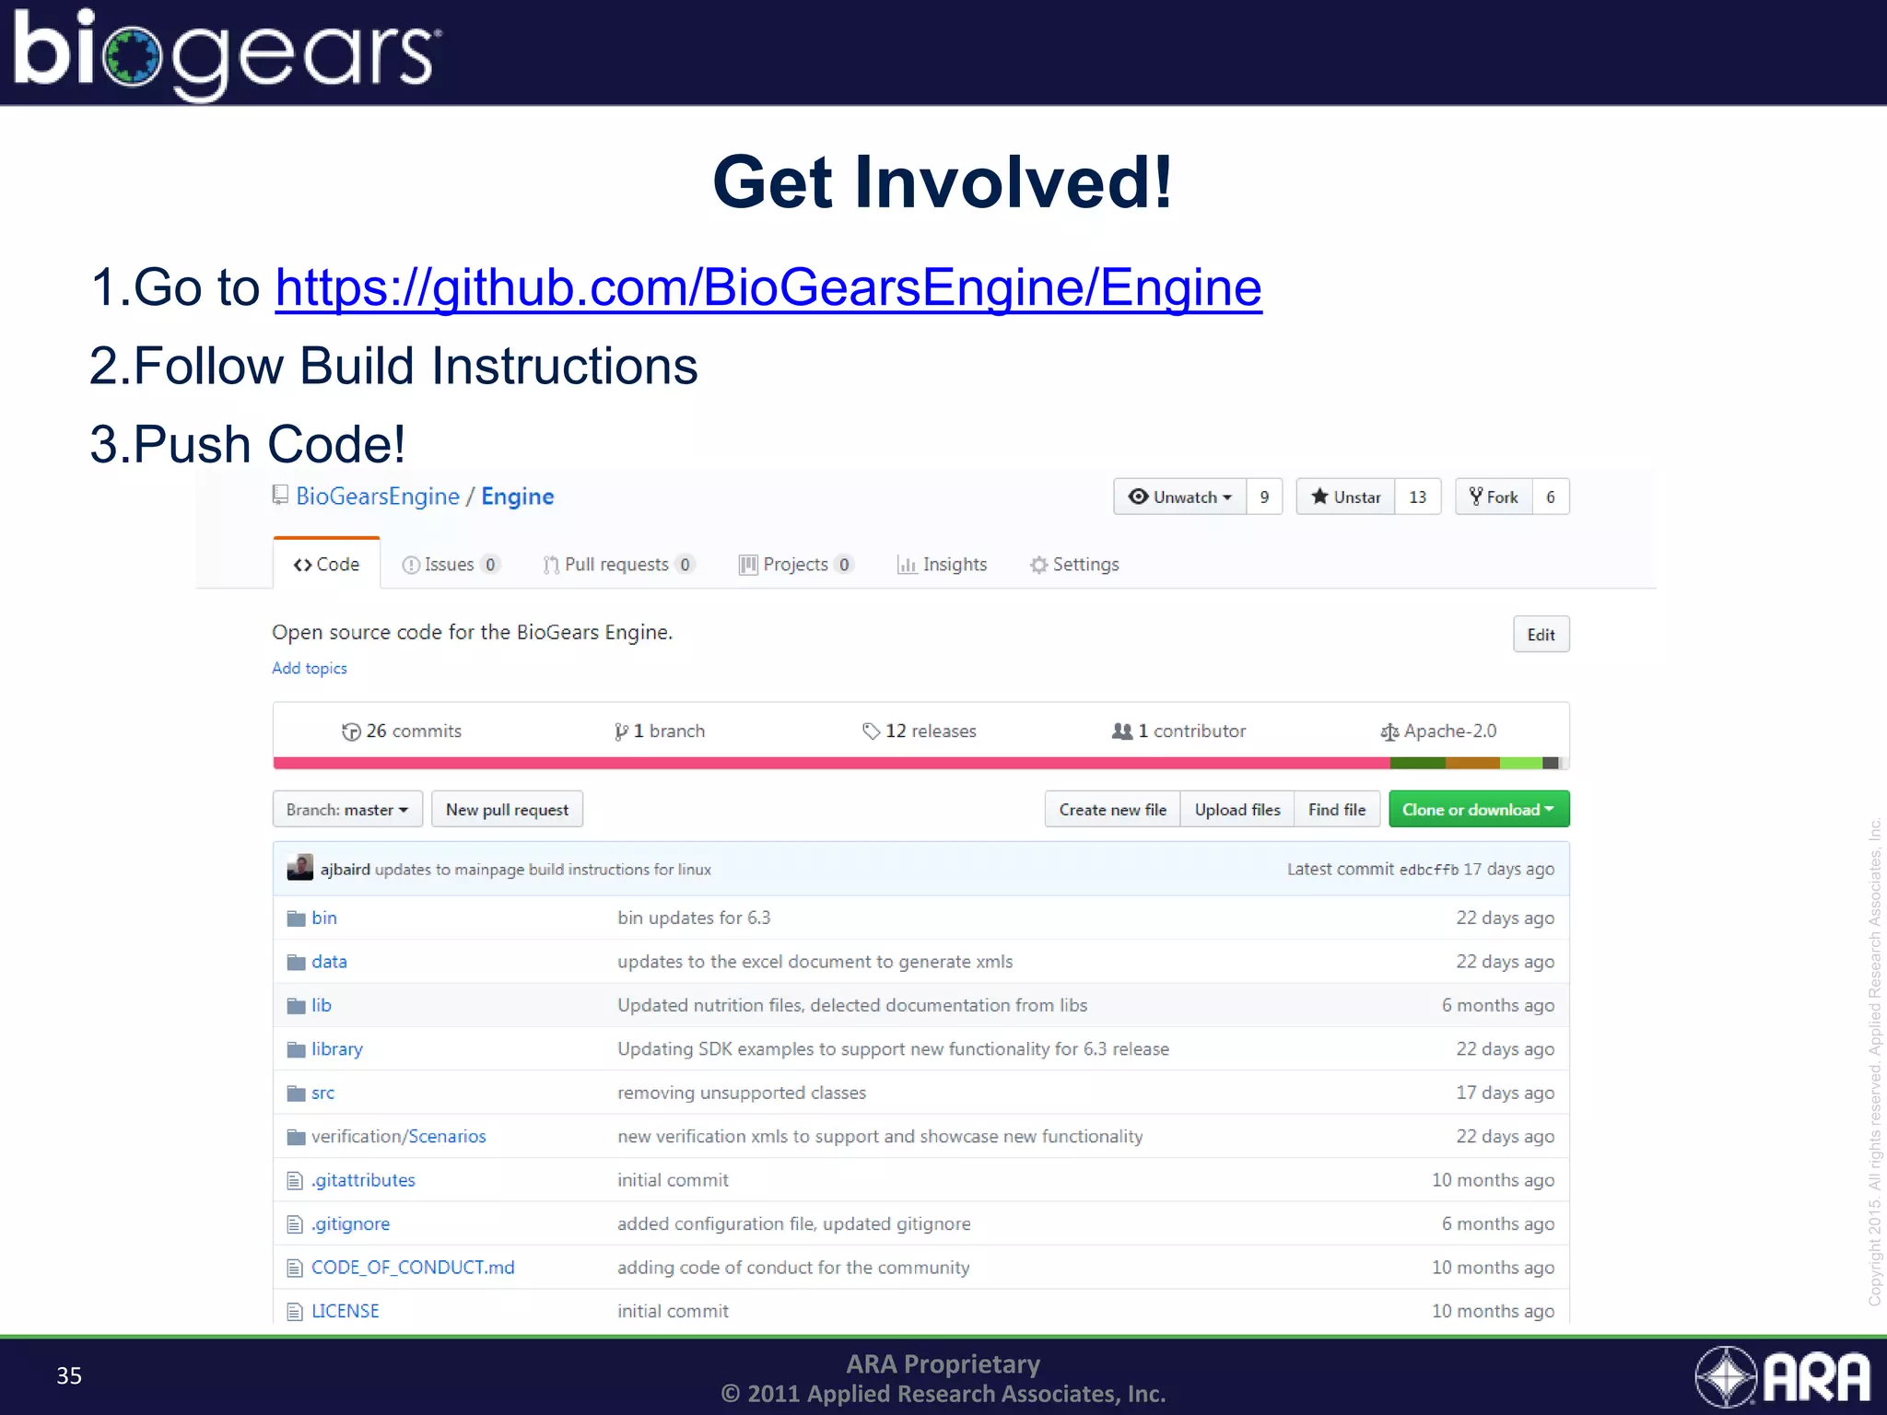The width and height of the screenshot is (1887, 1415).
Task: Open the 'bin updates for 6.3' commit
Action: tap(694, 918)
